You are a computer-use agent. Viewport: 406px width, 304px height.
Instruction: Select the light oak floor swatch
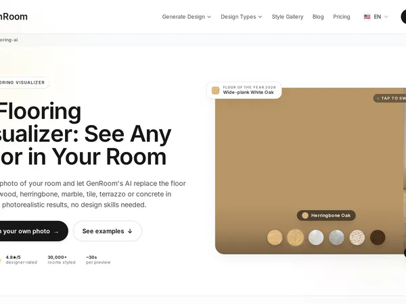click(x=275, y=237)
